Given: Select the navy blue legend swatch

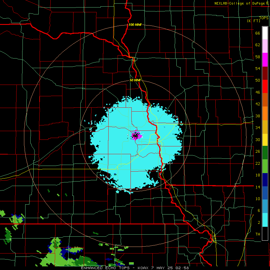Looking at the screenshot, I should tap(265, 180).
